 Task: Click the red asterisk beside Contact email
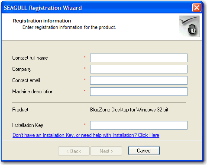[84, 79]
